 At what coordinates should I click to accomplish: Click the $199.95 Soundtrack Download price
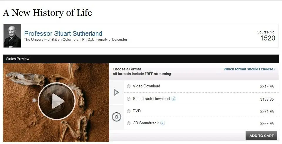point(267,99)
